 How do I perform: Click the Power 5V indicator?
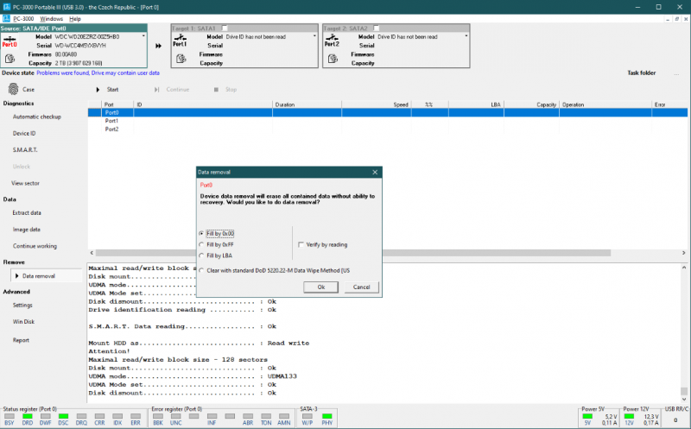tap(587, 416)
